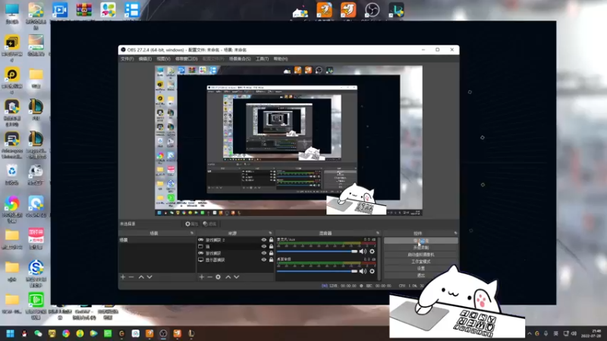Toggle lock on 游戏捕获 source (no number)
This screenshot has height=341, width=607.
click(271, 253)
